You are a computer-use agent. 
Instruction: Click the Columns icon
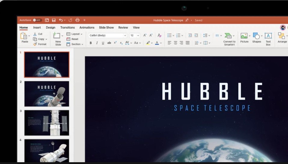[x=217, y=35]
